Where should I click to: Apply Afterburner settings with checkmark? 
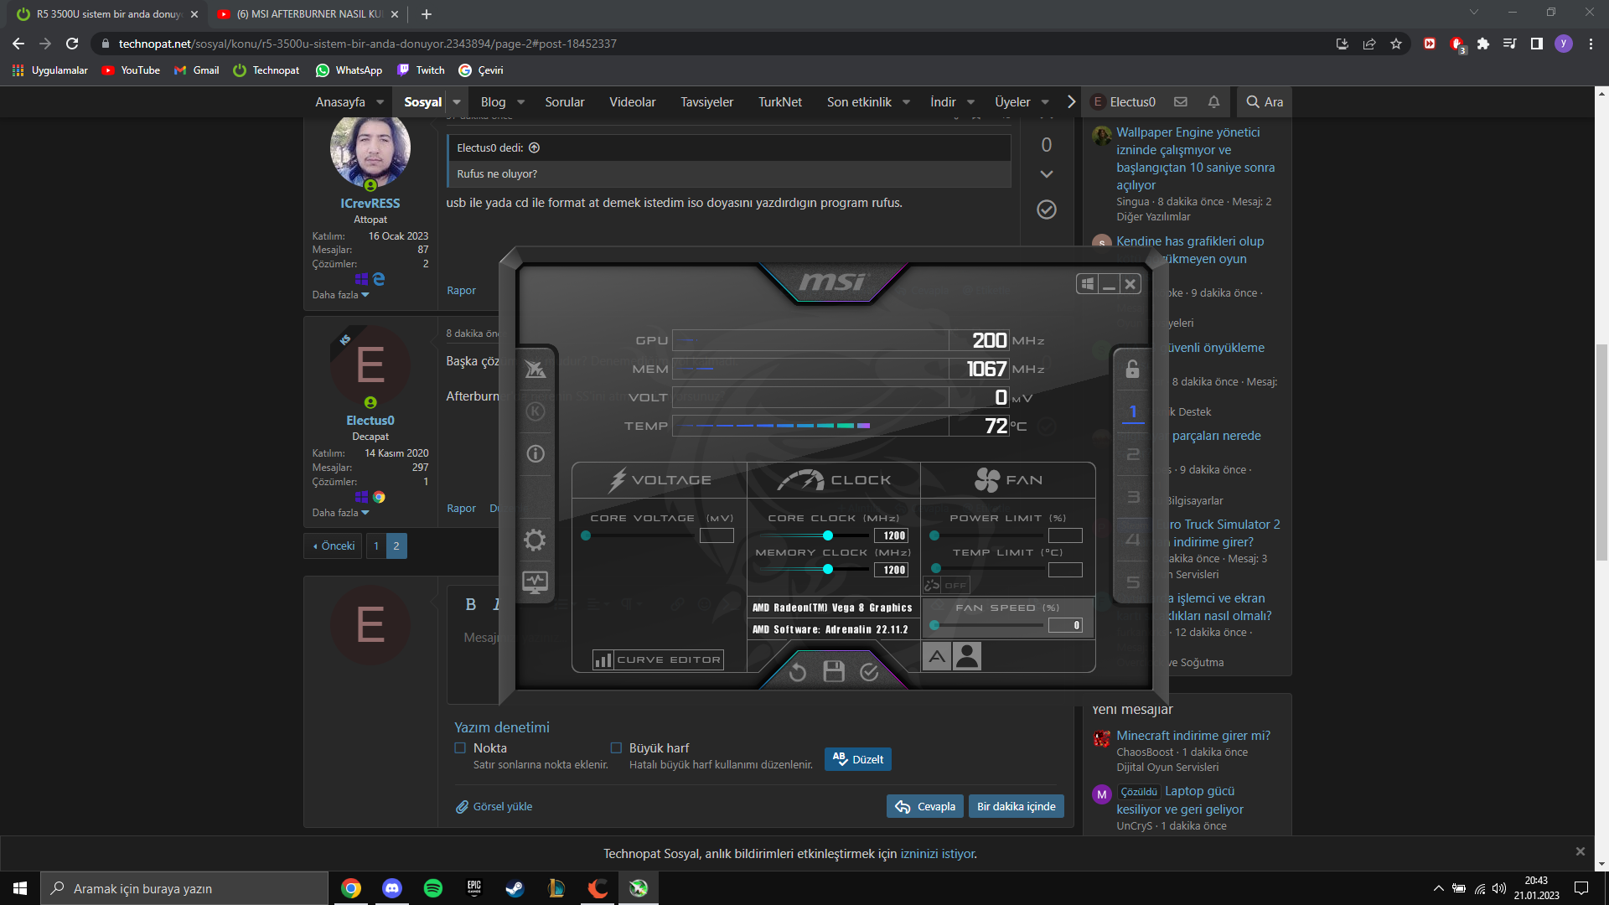[870, 672]
